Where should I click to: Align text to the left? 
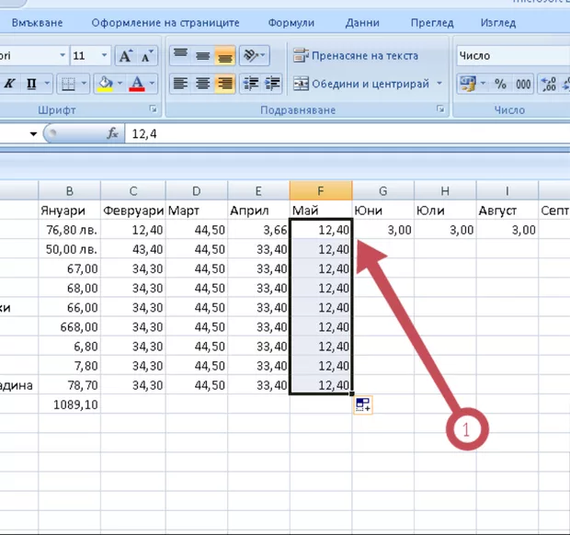[x=180, y=84]
